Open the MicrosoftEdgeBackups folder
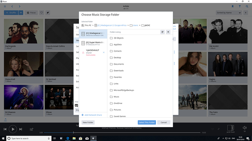Viewport: 252px width, 141px height. tap(140, 90)
